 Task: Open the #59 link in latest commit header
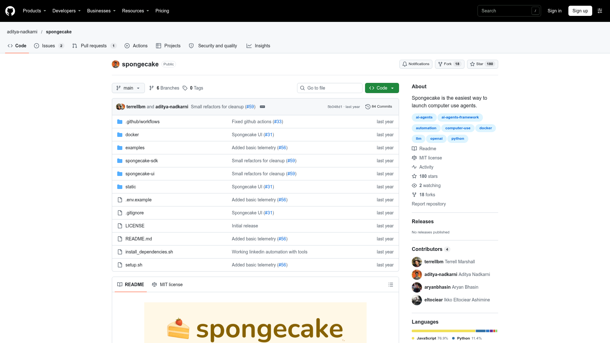pyautogui.click(x=250, y=107)
